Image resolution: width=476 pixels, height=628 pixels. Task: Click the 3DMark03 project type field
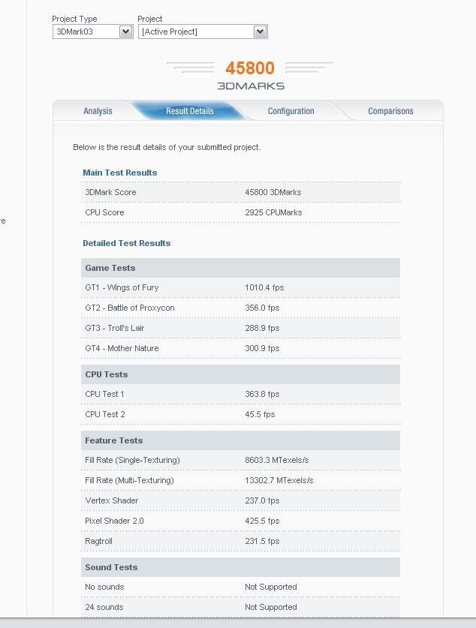coord(92,32)
